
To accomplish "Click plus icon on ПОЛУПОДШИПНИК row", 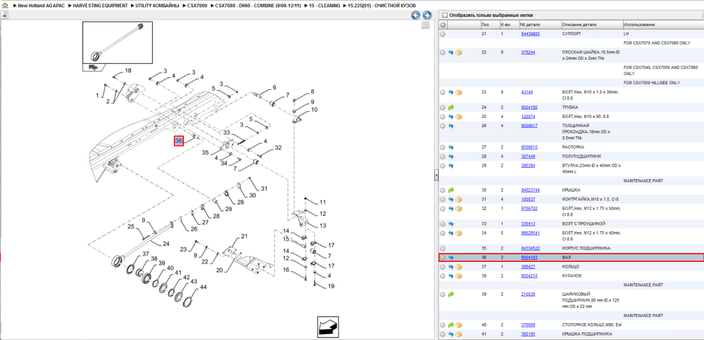I will (x=443, y=157).
